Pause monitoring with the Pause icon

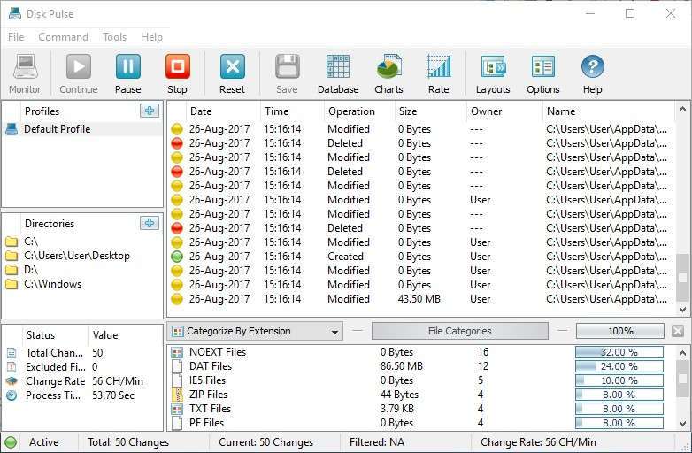tap(128, 67)
